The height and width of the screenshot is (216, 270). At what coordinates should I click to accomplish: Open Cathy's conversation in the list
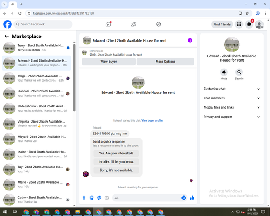36,200
